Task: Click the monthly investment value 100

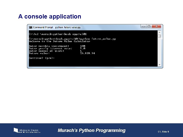Action: [x=83, y=46]
